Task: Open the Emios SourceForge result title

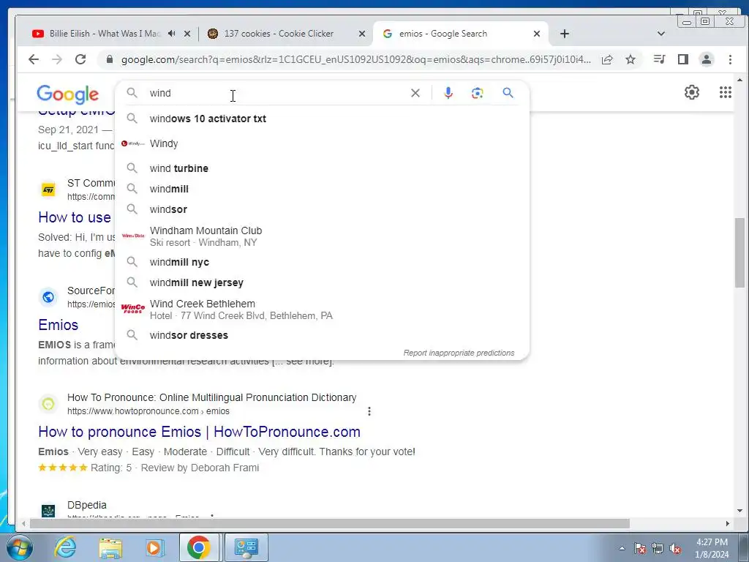Action: (x=59, y=324)
